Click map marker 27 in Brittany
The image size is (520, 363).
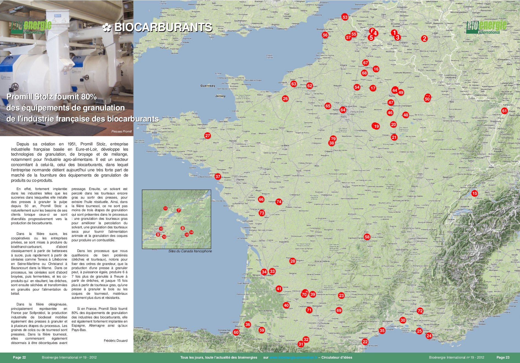coord(208,136)
